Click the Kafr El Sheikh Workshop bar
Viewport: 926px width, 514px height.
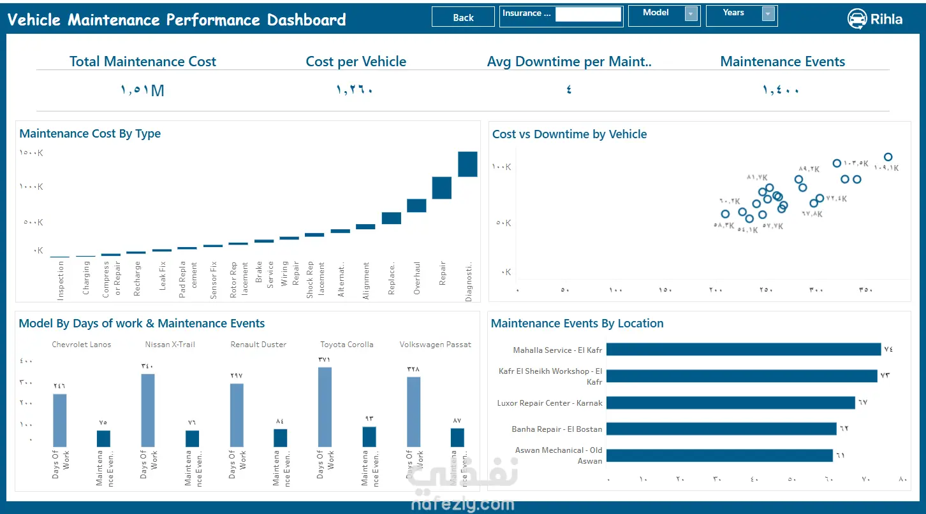(x=742, y=376)
